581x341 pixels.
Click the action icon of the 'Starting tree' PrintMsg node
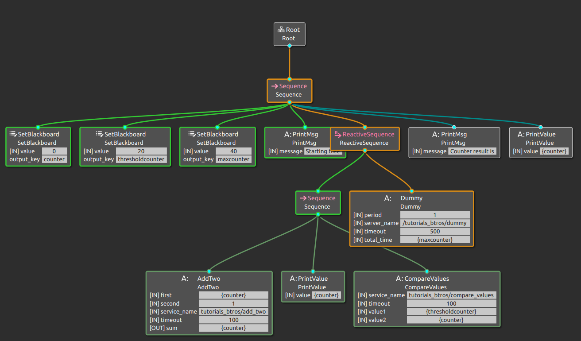point(287,134)
